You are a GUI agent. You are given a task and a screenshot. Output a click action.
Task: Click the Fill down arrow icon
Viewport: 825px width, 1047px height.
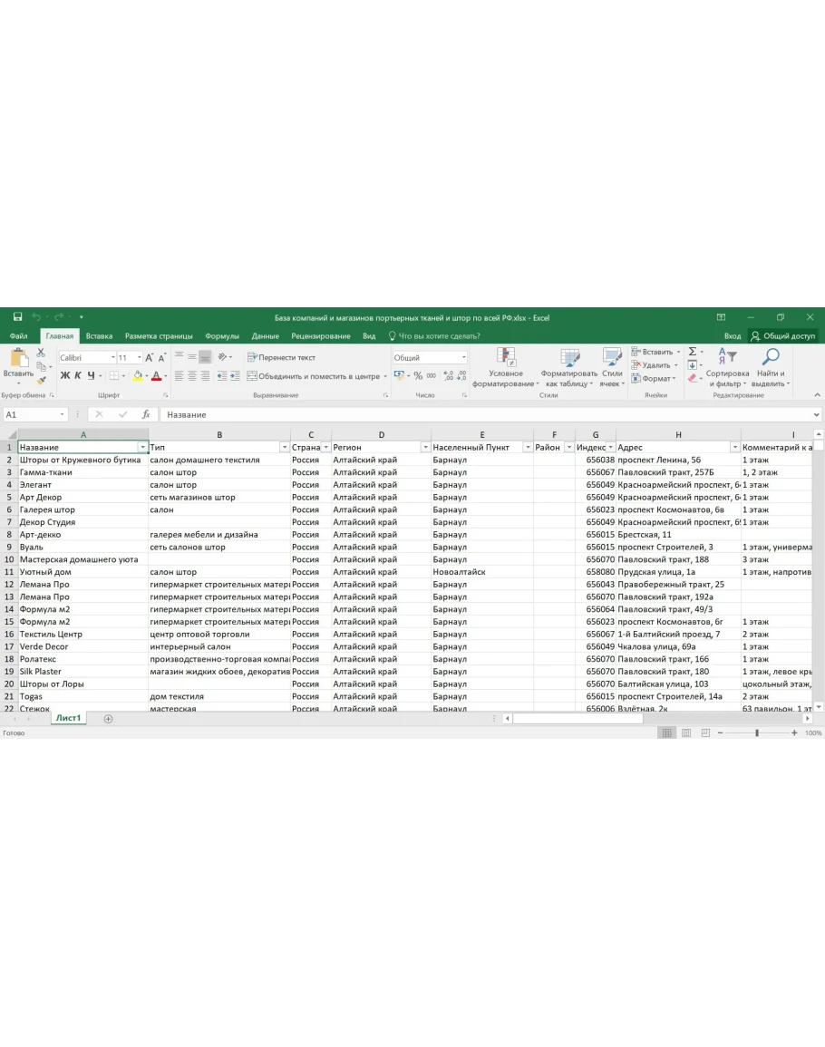tap(693, 365)
